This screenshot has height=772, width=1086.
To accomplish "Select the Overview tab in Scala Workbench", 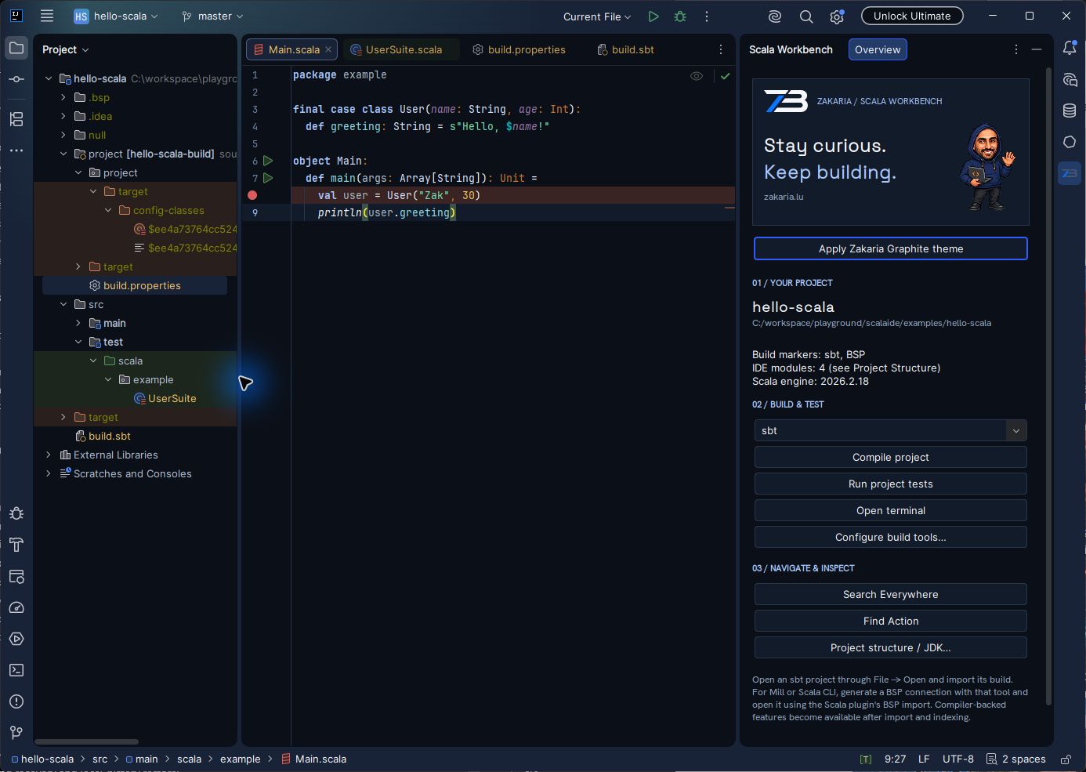I will (878, 49).
